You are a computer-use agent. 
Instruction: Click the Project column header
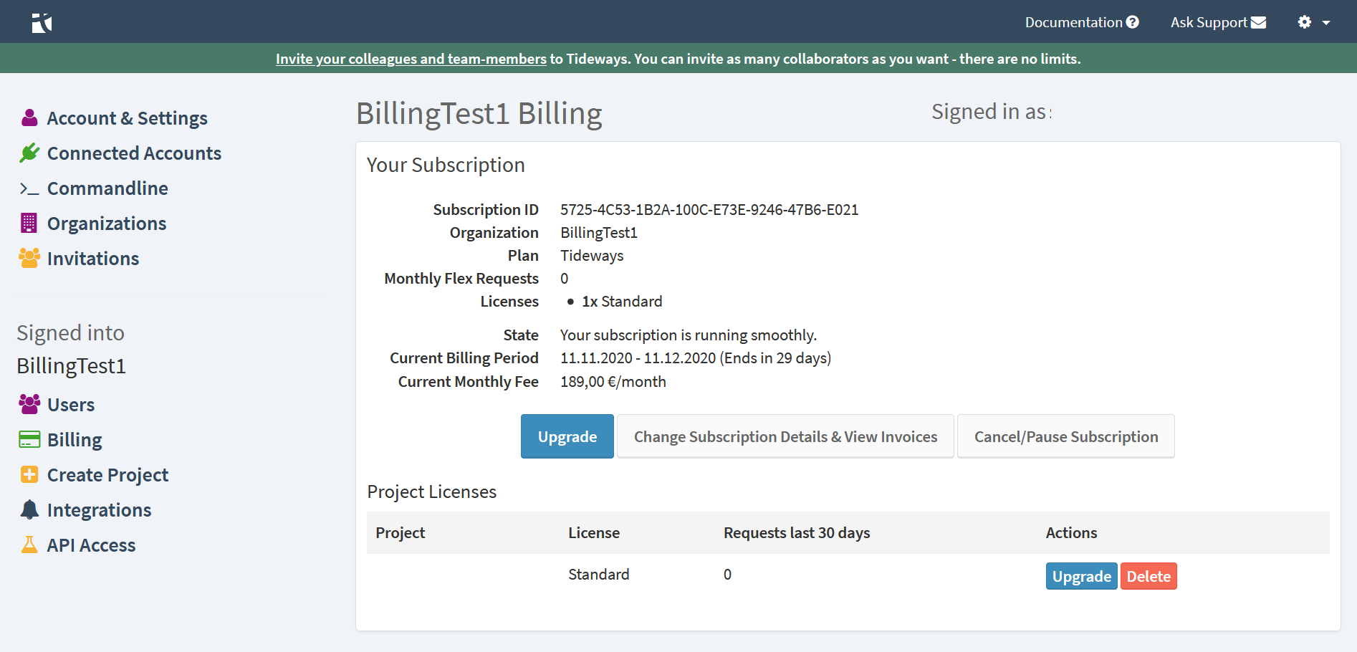pyautogui.click(x=401, y=532)
